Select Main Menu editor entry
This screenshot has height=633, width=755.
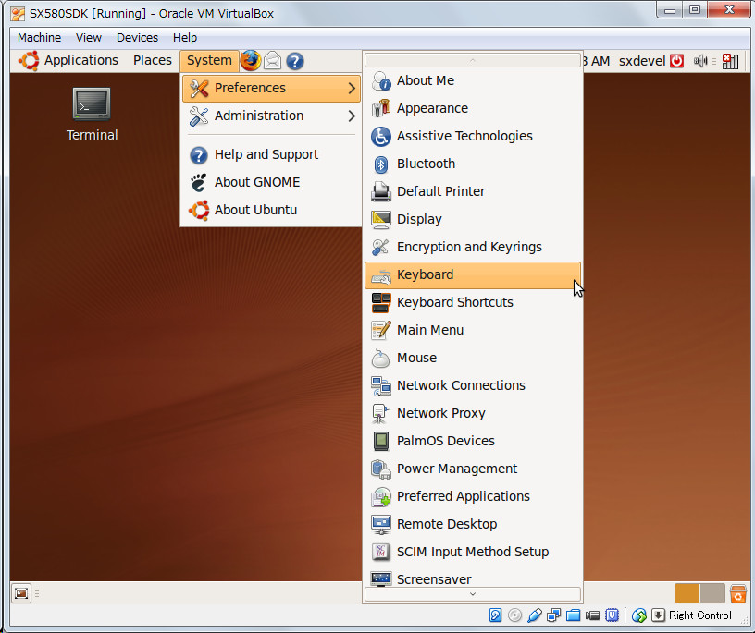click(473, 331)
